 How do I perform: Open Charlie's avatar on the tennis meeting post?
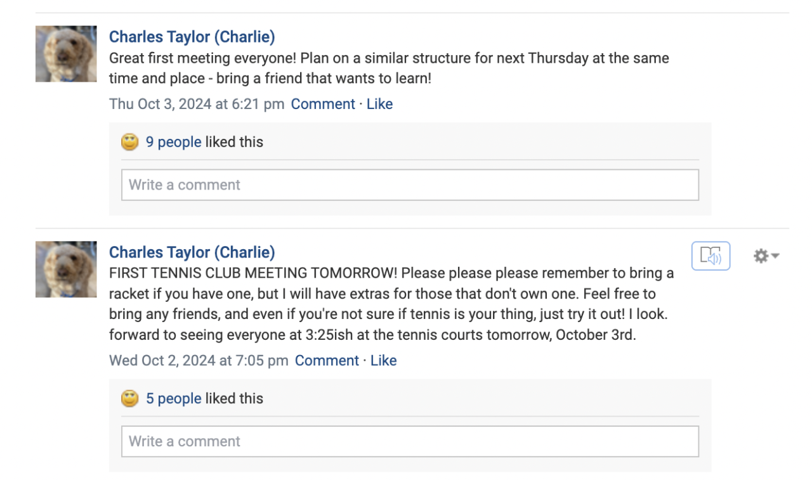pos(66,269)
